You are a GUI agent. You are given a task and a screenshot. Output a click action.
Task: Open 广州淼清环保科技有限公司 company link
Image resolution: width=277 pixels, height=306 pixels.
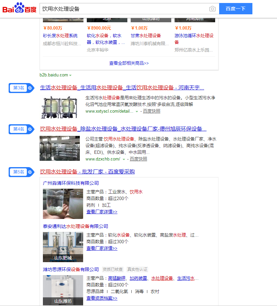[71, 183]
